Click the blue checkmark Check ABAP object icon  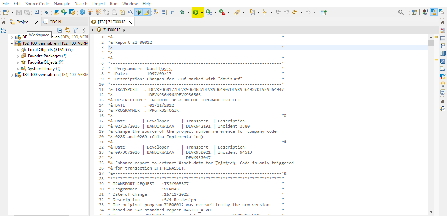pos(82,12)
